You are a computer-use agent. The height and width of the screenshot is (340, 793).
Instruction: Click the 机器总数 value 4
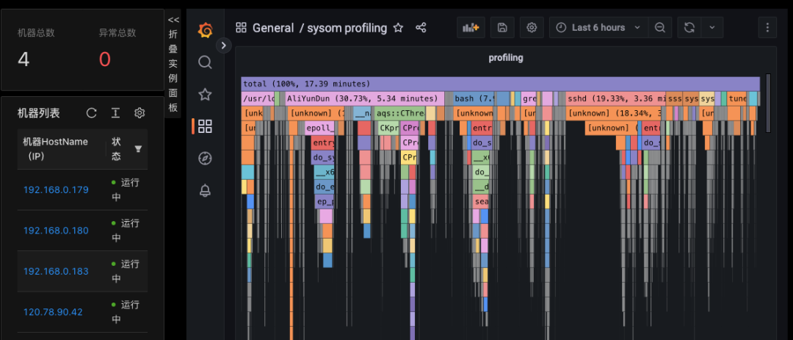[23, 59]
